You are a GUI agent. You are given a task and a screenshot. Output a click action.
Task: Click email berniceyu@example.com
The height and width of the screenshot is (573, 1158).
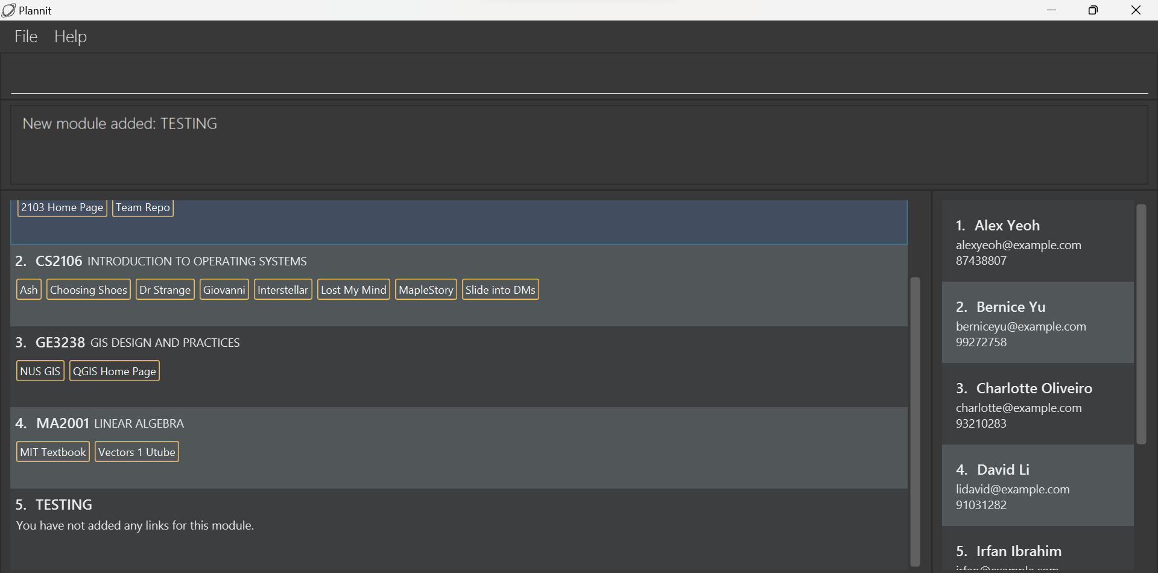1020,326
